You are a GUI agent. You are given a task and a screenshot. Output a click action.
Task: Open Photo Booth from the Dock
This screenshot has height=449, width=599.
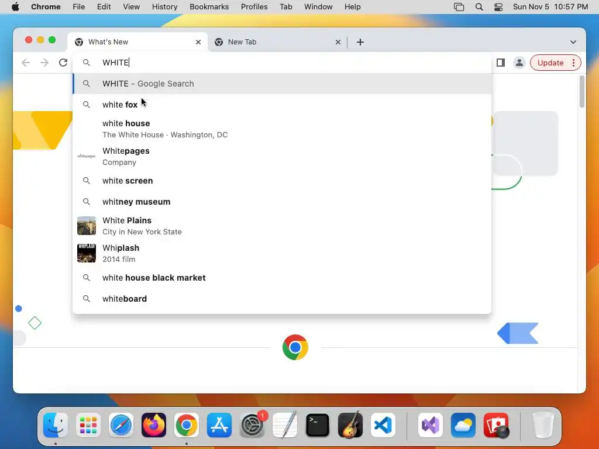click(496, 425)
